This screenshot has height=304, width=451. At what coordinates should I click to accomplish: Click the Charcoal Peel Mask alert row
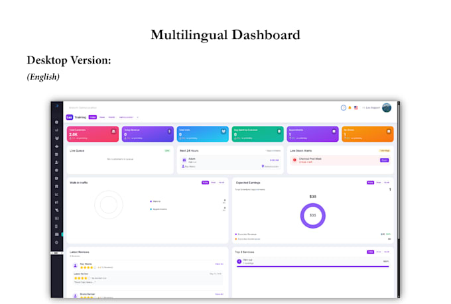tap(340, 160)
